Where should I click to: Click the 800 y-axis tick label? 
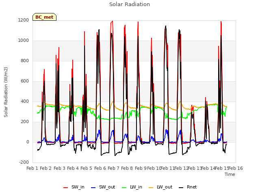point(25,61)
